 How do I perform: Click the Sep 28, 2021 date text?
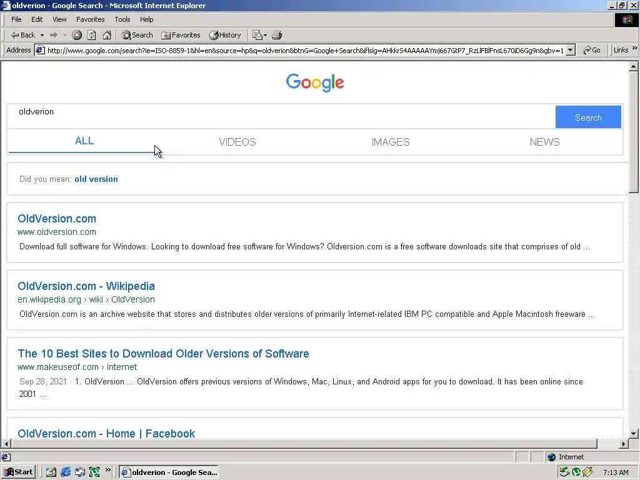click(x=43, y=382)
